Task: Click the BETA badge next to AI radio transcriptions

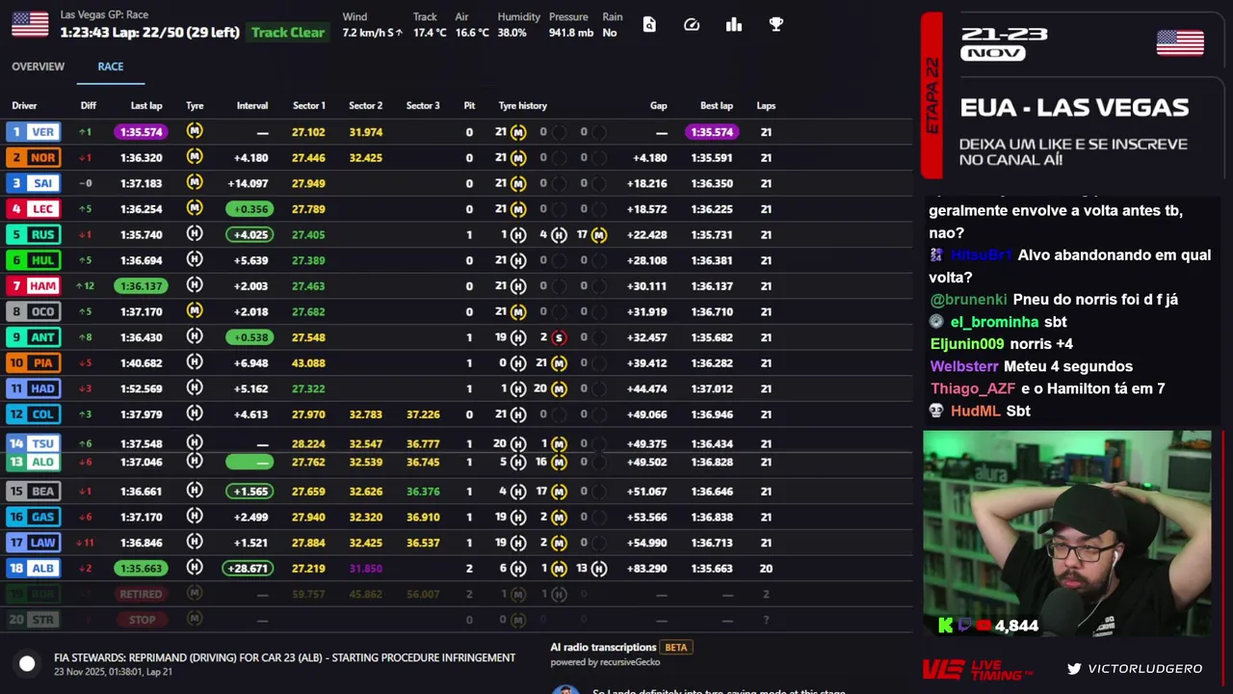Action: pyautogui.click(x=676, y=648)
